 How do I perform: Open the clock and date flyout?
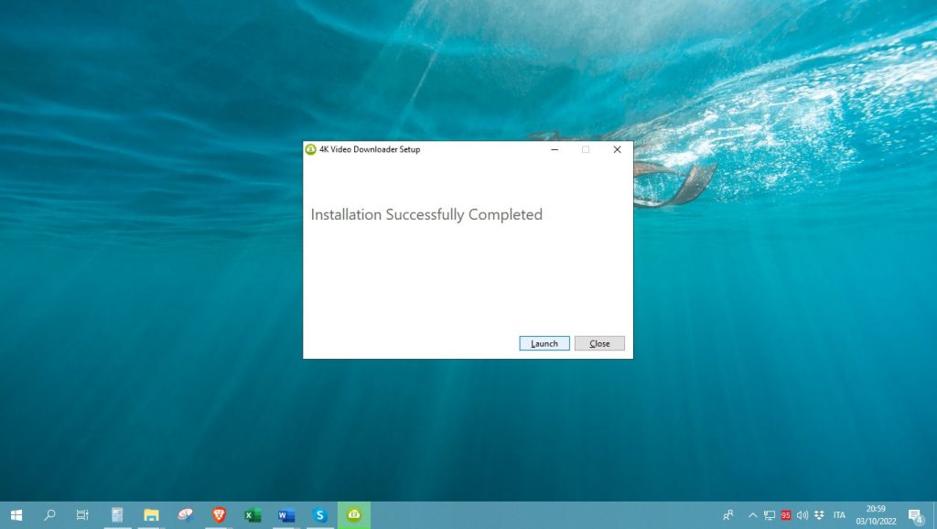click(876, 515)
